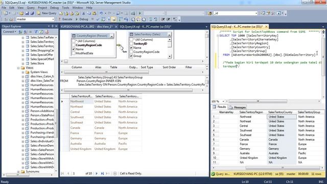Toggle TerritoryID checkbox in SalesTerritory table

[131, 43]
